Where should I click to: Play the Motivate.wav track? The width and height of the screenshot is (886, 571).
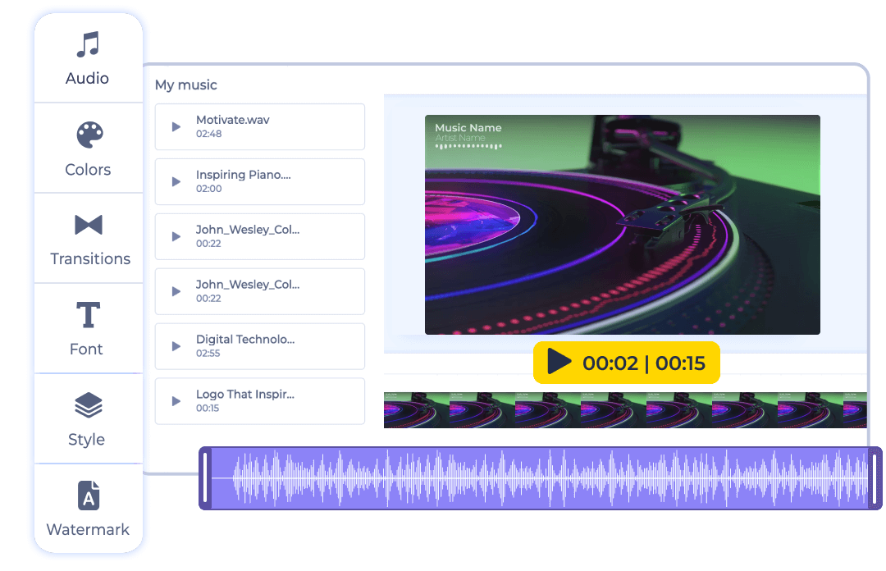pyautogui.click(x=176, y=127)
